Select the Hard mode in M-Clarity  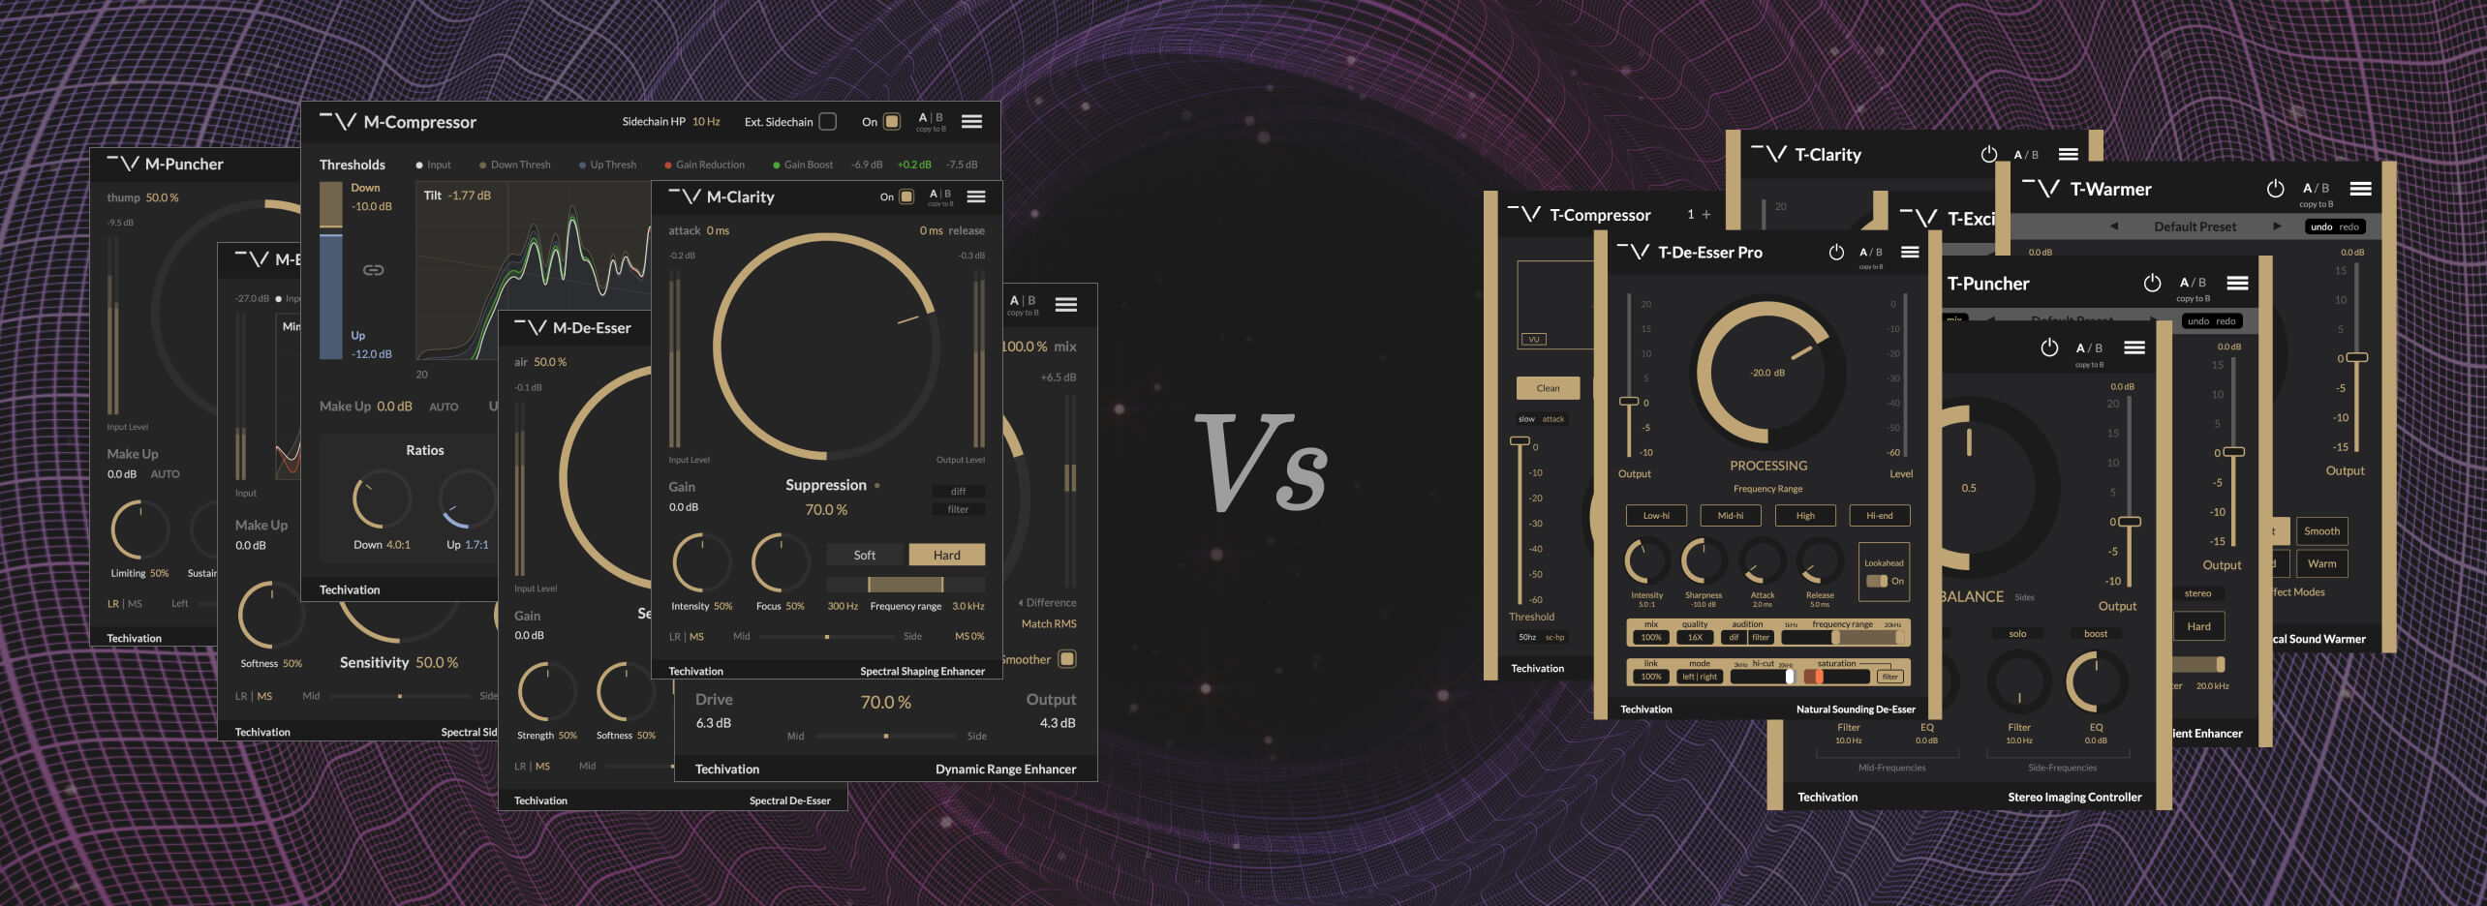click(946, 555)
